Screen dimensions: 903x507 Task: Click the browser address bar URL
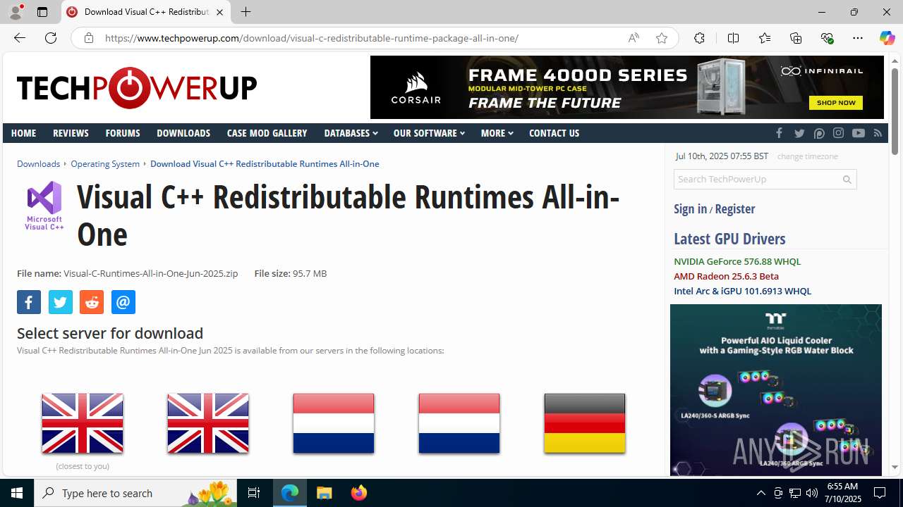[x=312, y=38]
